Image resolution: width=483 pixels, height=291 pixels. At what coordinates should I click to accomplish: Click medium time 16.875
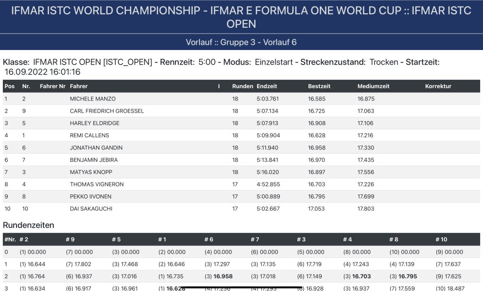click(x=366, y=99)
